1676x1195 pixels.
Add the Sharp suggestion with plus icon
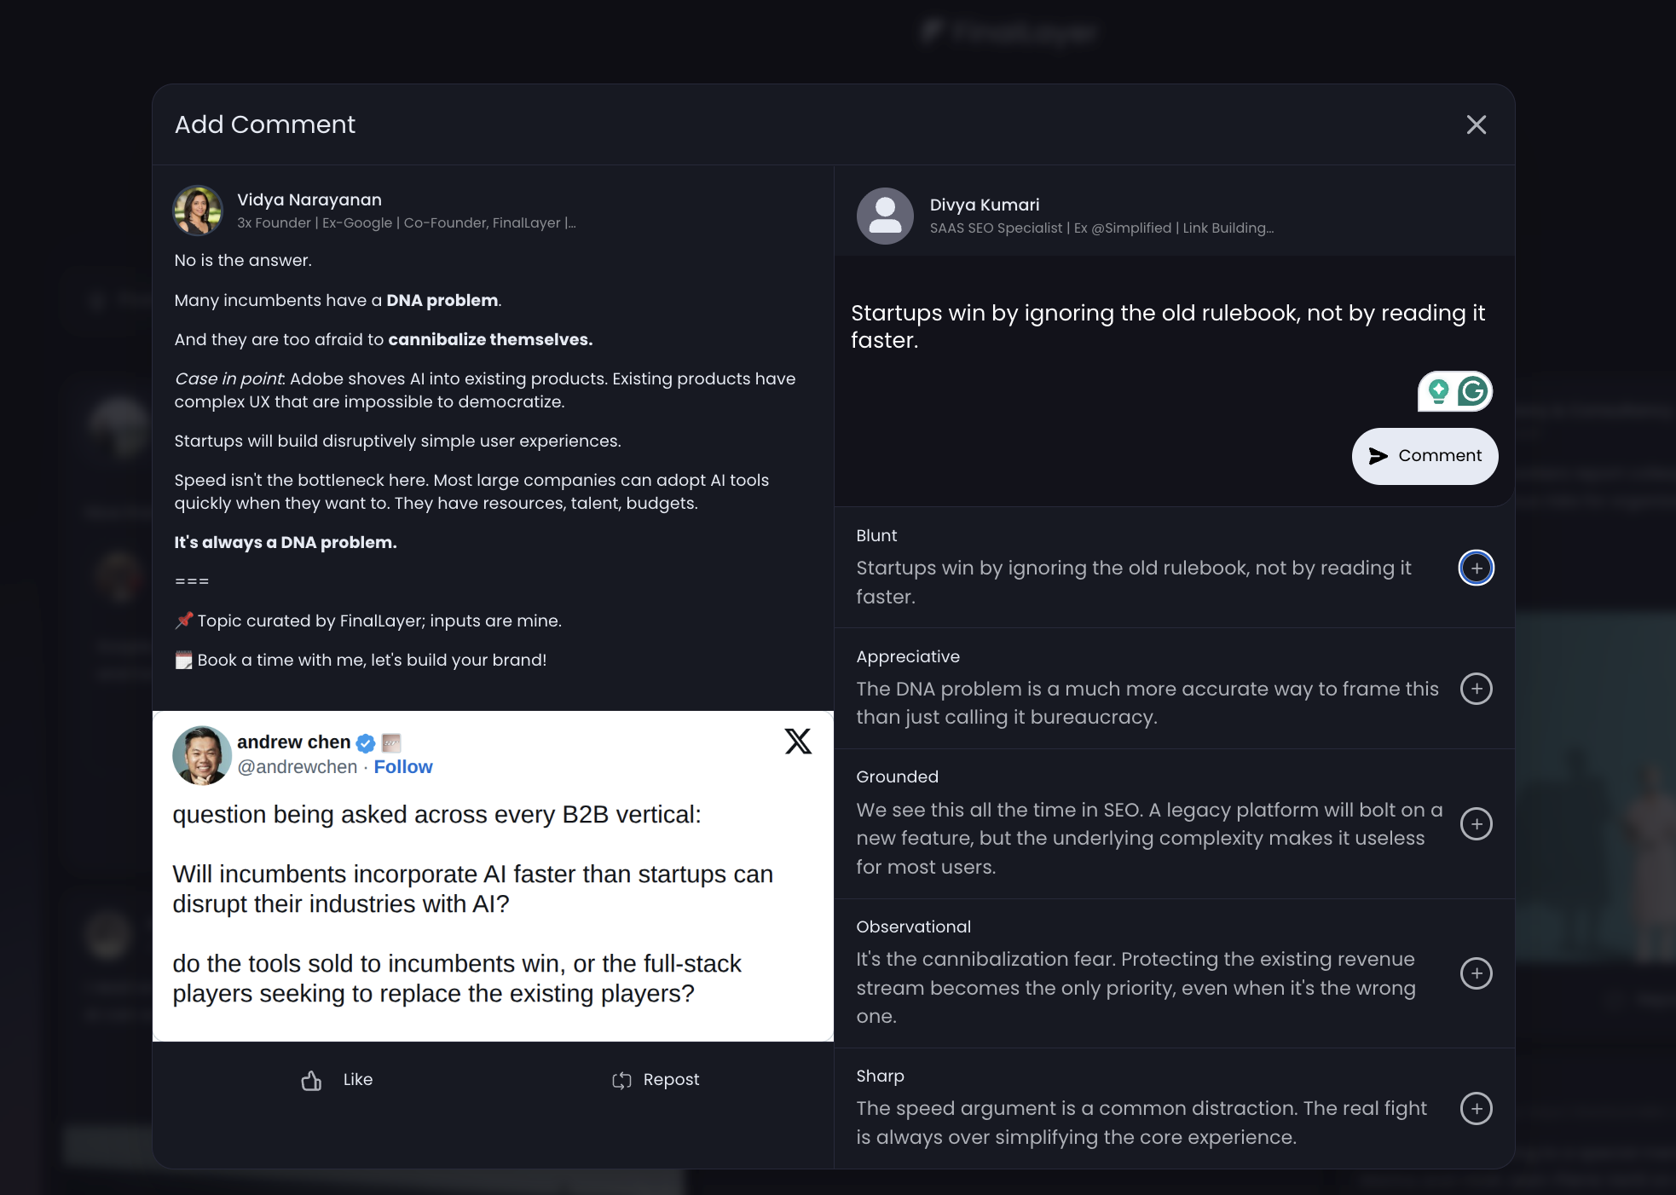[x=1476, y=1109]
